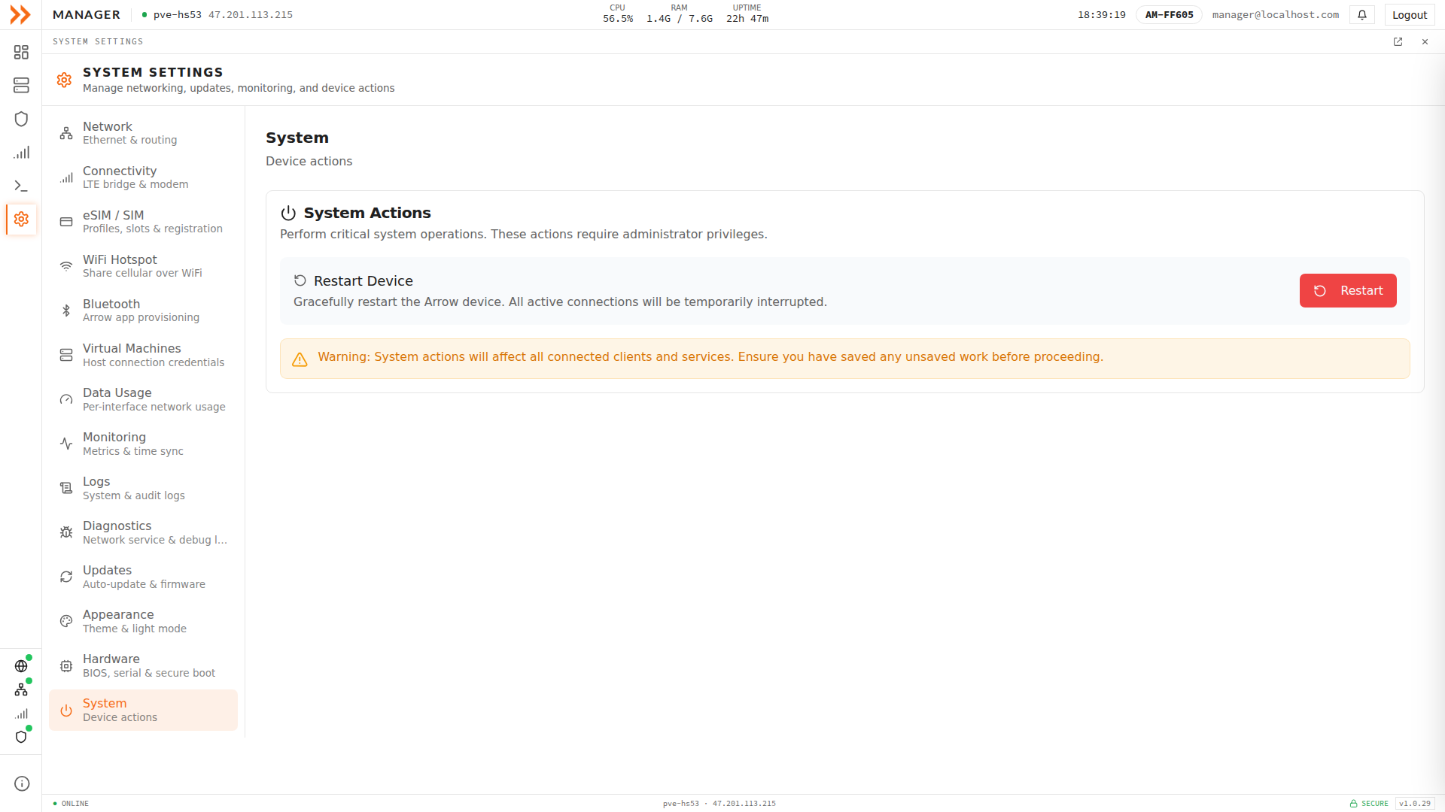Screen dimensions: 1445x812
Task: Click the CPU 56.5% indicator
Action: tap(618, 14)
